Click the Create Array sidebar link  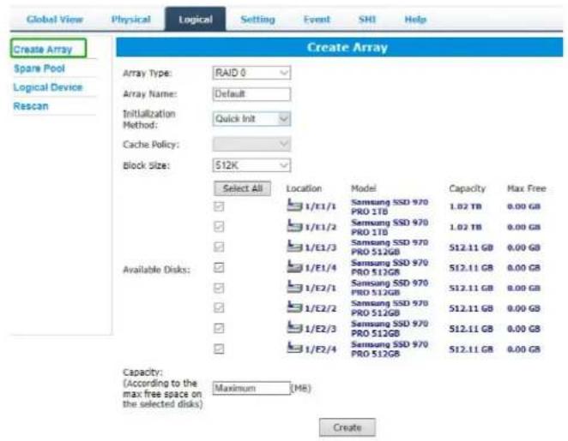pyautogui.click(x=43, y=49)
